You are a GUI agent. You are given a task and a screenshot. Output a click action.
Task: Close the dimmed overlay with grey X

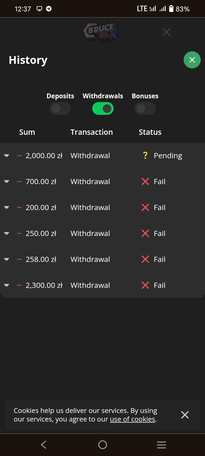166,32
